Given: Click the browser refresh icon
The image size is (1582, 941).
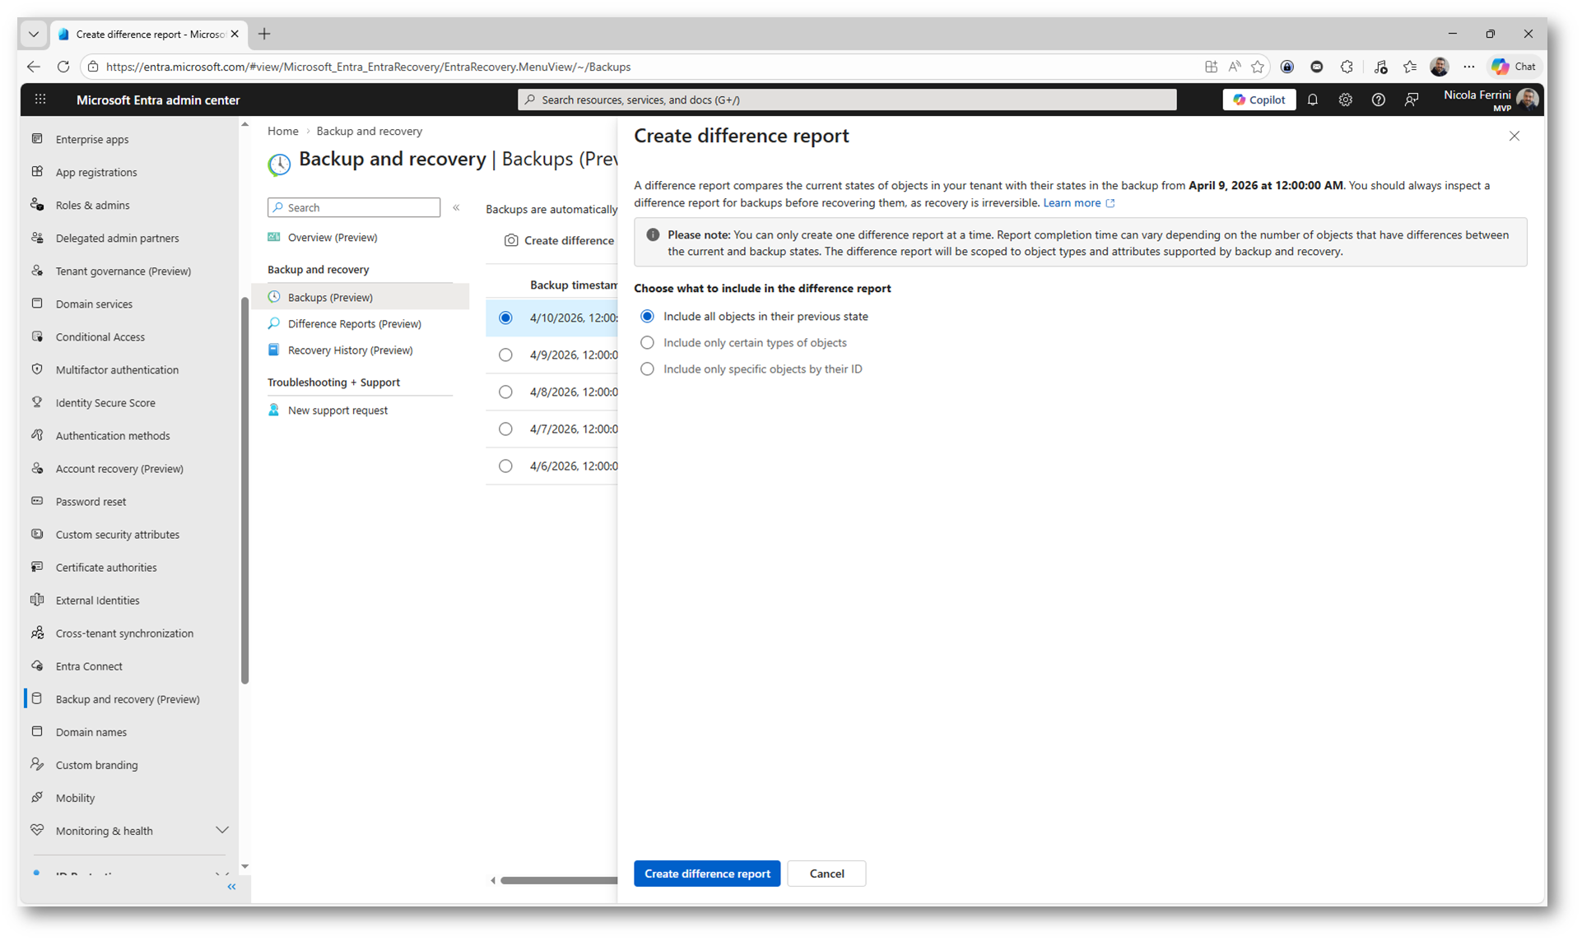Looking at the screenshot, I should [63, 67].
